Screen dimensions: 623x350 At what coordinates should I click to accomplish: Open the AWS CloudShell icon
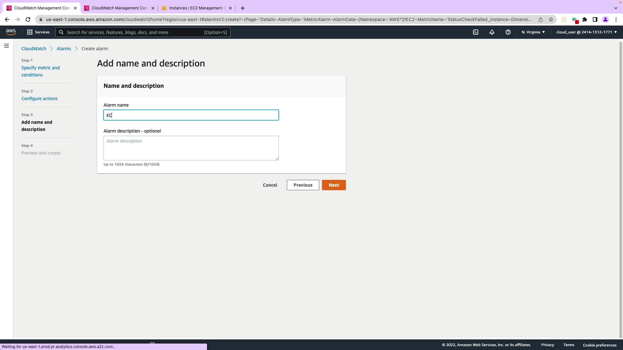[x=476, y=32]
